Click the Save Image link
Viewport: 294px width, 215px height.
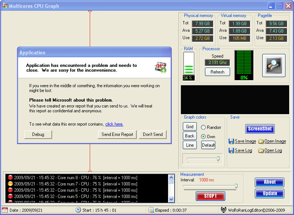(246, 141)
